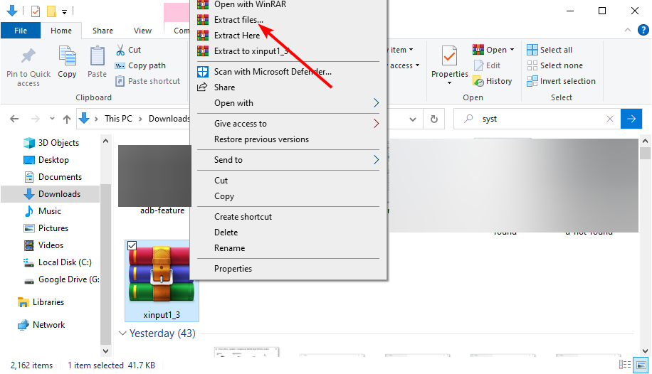Open 3D Objects in navigation pane
This screenshot has height=374, width=652.
tap(51, 142)
